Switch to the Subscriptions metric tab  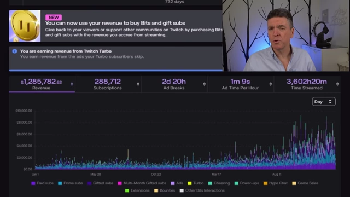click(108, 84)
